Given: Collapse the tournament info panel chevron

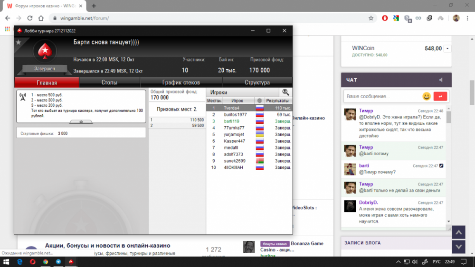Looking at the screenshot, I should coord(81,122).
